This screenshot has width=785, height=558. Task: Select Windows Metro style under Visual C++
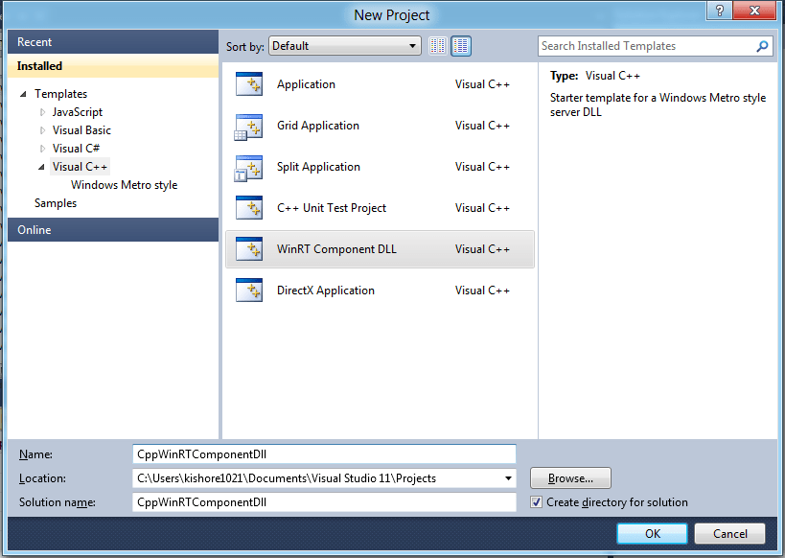(125, 185)
